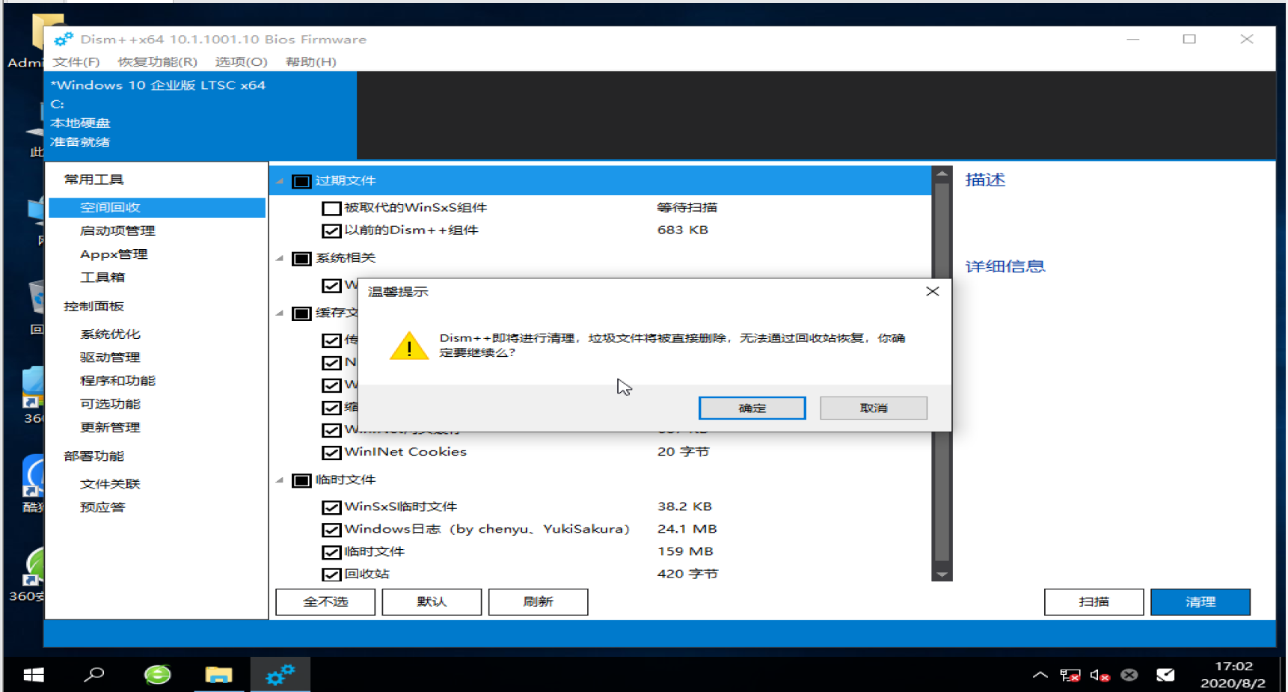
Task: Click 159 MB size value
Action: click(685, 551)
